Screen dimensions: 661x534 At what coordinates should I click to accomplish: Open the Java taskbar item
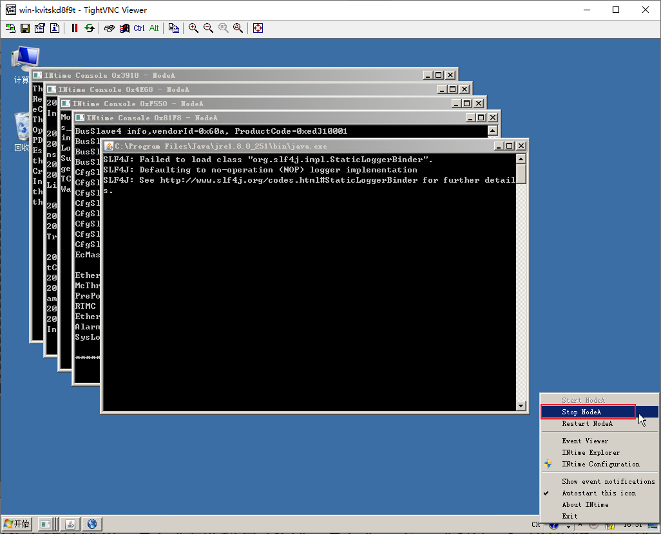coord(70,524)
